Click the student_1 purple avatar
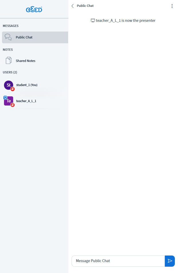This screenshot has height=273, width=178. coord(9,85)
